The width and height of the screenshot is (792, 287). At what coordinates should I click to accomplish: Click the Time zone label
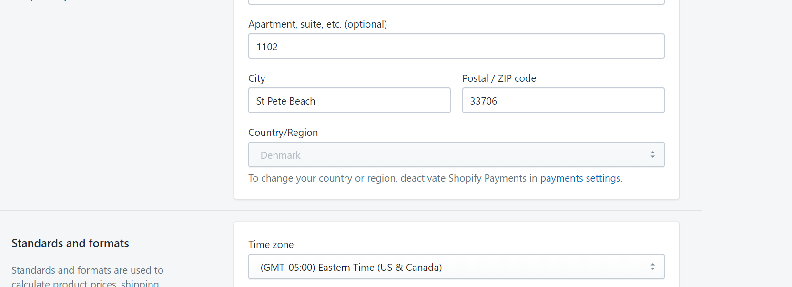(271, 245)
